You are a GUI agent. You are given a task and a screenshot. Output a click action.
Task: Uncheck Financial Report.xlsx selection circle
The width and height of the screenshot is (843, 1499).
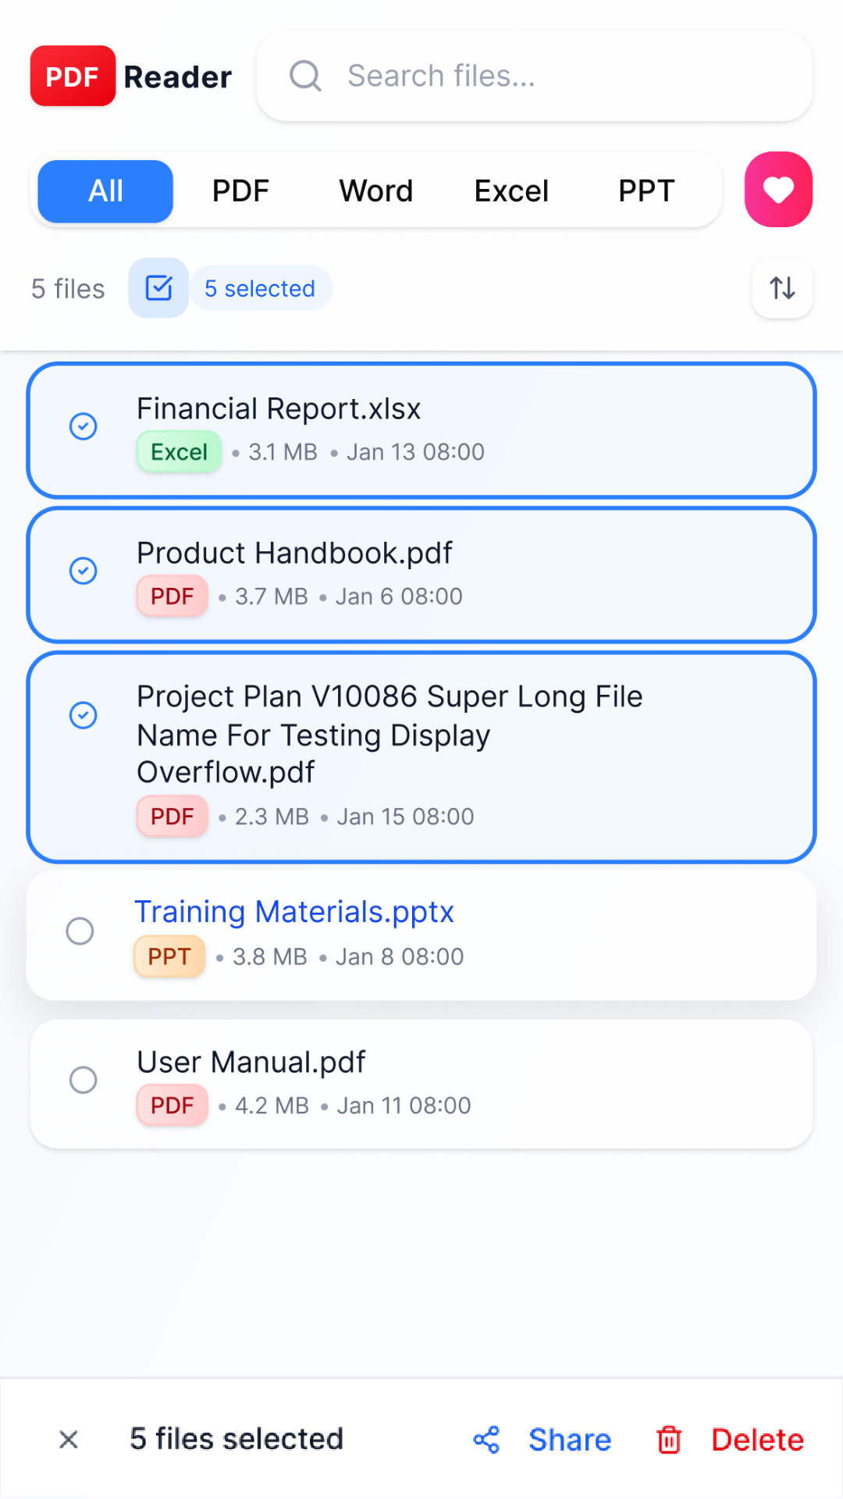point(84,426)
